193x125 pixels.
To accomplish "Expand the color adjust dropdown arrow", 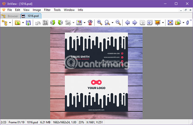I will coord(84,23).
